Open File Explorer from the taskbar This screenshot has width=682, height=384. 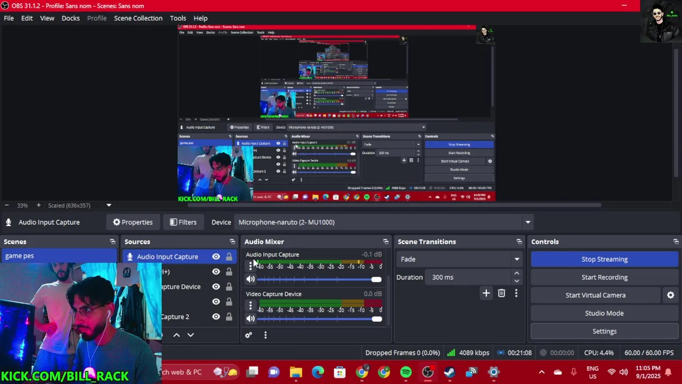click(296, 372)
